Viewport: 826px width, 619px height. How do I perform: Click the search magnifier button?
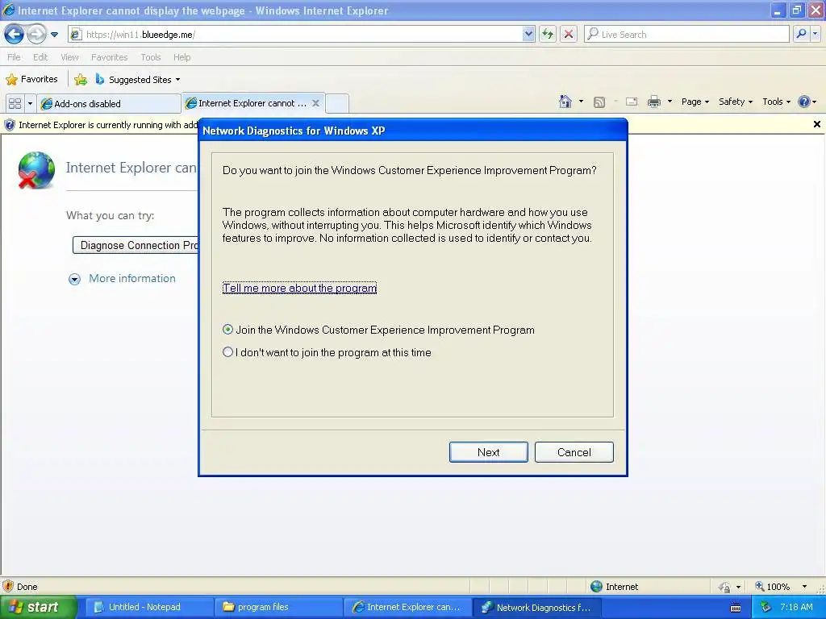pos(801,35)
